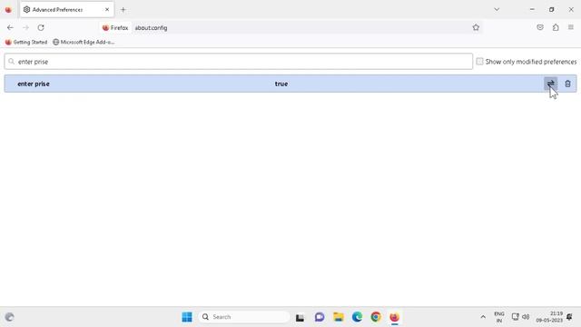Open Save to Pocket

[x=540, y=27]
